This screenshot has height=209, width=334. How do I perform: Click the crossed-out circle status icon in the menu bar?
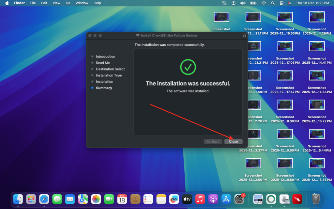tap(224, 3)
